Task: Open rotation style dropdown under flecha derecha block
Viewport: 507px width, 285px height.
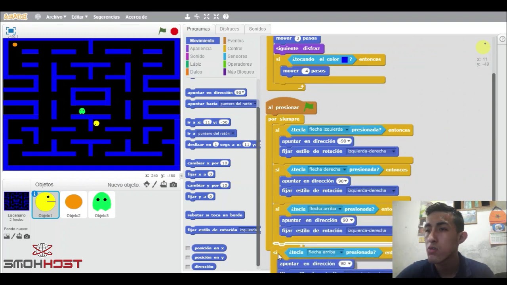Action: pyautogui.click(x=393, y=191)
